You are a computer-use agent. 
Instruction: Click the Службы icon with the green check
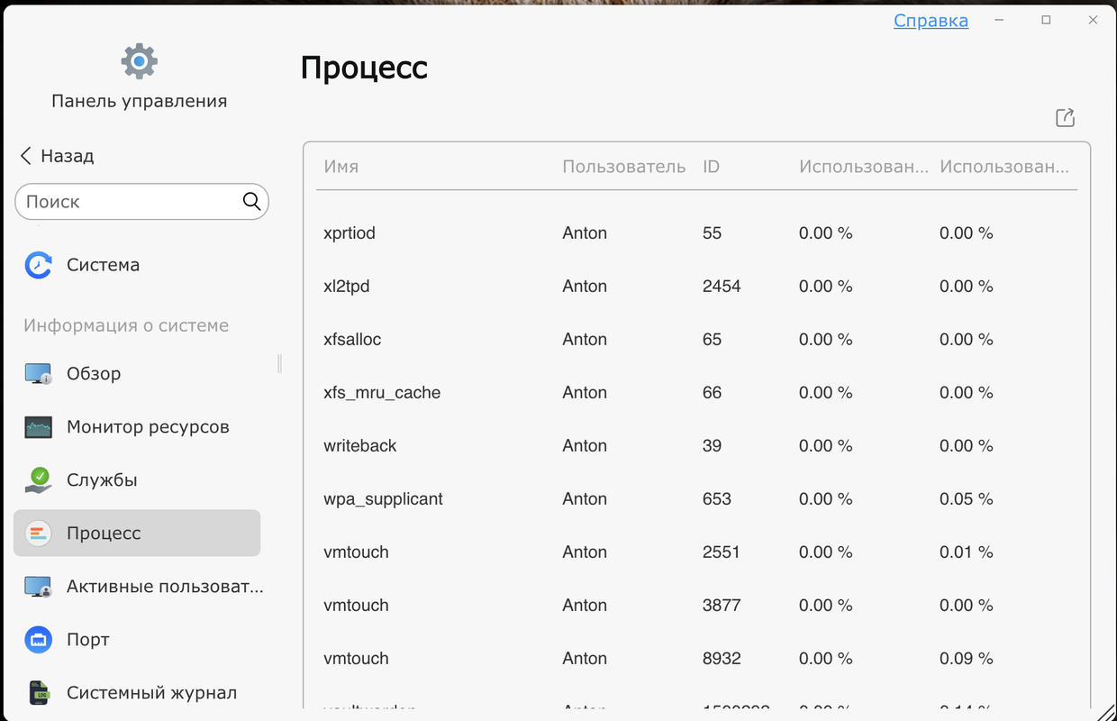point(38,479)
